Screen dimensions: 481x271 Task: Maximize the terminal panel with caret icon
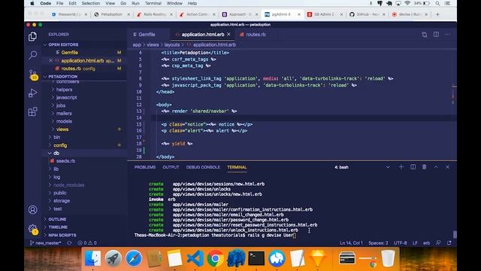(436, 167)
